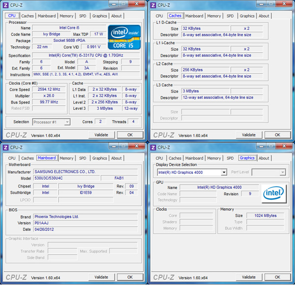Click the Threads count value 4
This screenshot has height=286, width=295.
[133, 122]
